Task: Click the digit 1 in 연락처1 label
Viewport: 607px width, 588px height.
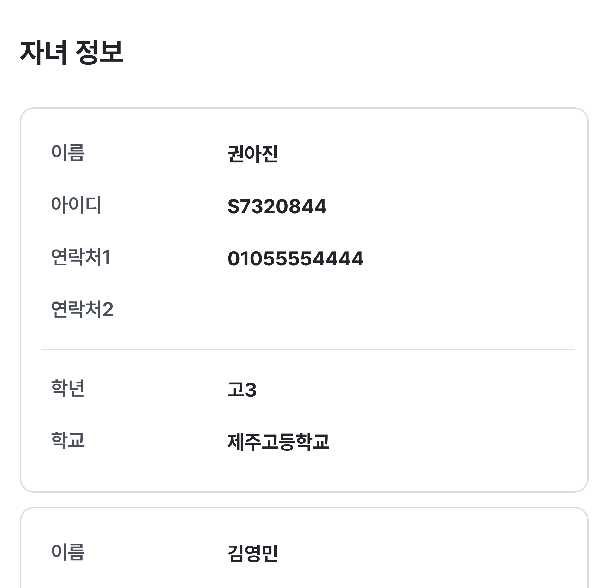Action: coord(106,257)
